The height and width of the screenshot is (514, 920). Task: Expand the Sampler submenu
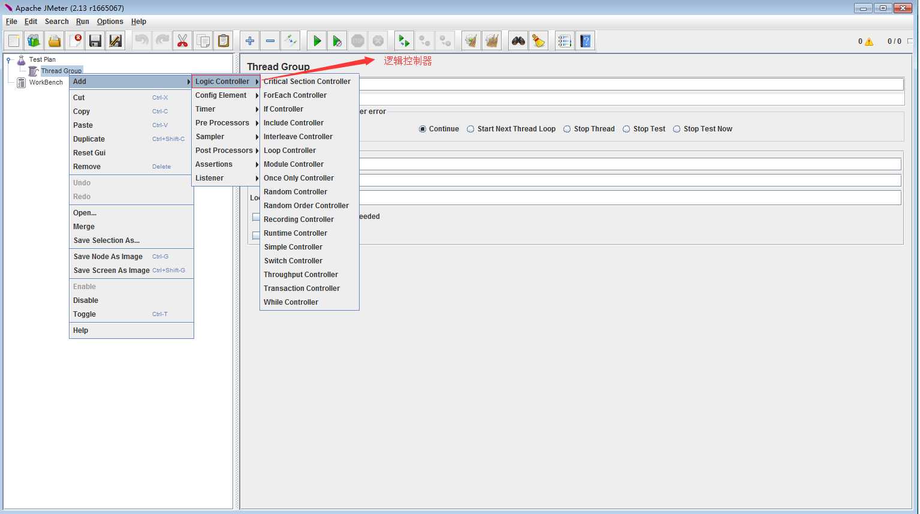(x=226, y=137)
